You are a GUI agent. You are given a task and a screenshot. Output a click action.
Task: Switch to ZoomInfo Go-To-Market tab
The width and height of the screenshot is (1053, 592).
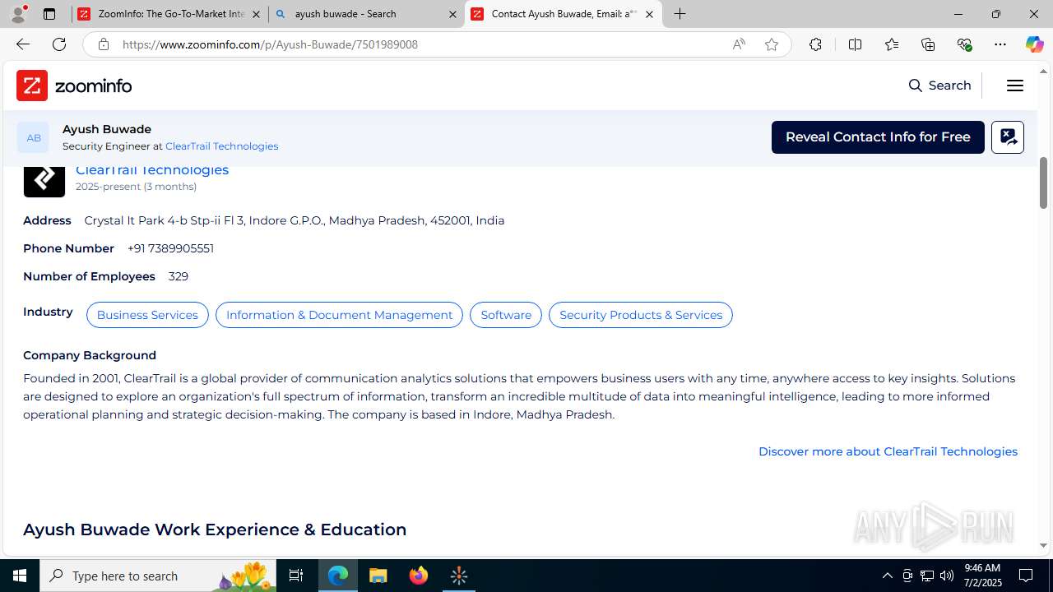click(169, 14)
